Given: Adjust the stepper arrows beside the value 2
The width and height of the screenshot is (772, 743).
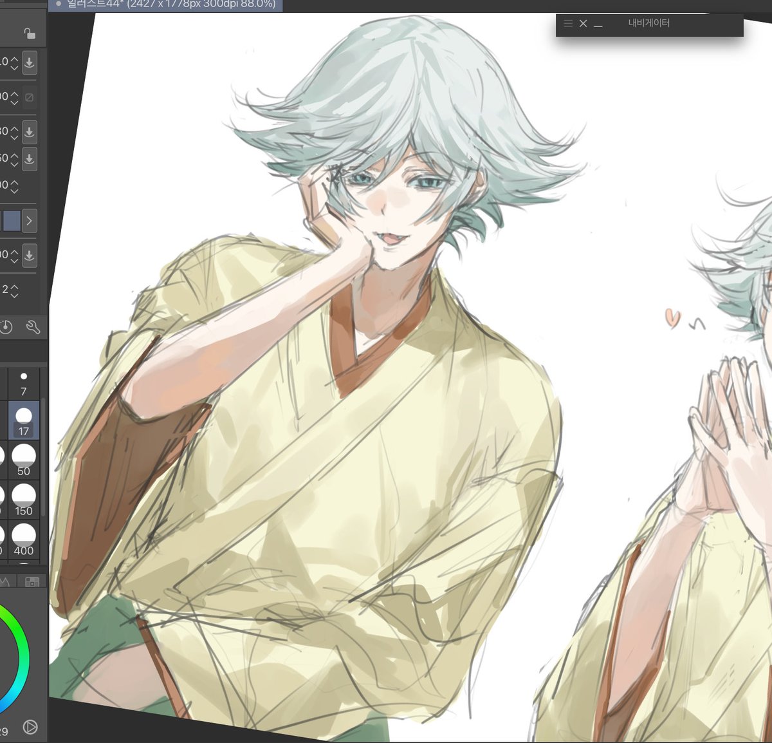Looking at the screenshot, I should (x=14, y=291).
